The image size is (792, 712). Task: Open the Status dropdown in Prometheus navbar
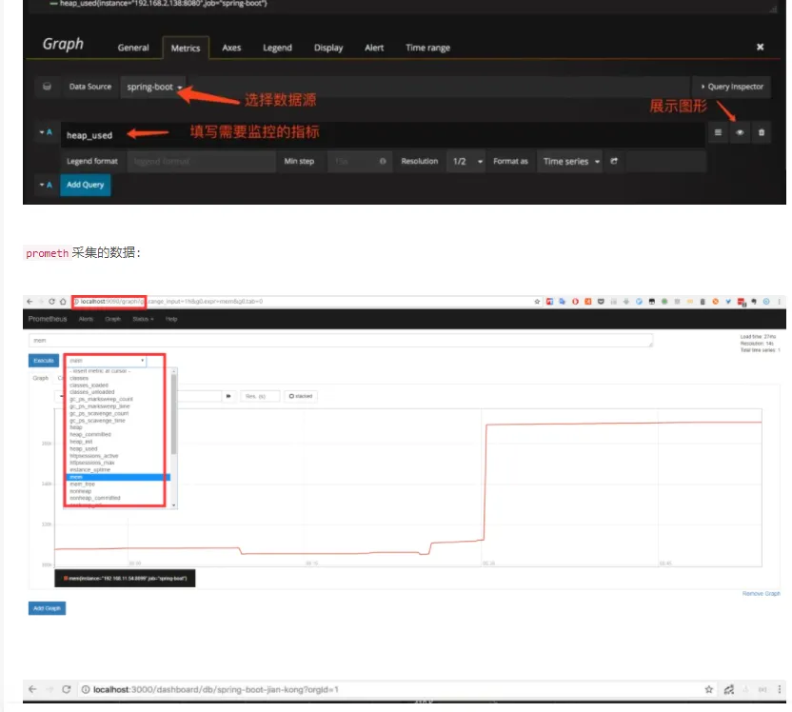pos(143,319)
